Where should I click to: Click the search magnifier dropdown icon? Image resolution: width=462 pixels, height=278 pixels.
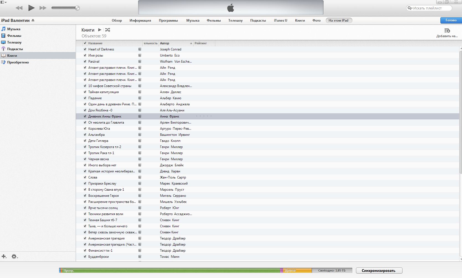[x=410, y=8]
